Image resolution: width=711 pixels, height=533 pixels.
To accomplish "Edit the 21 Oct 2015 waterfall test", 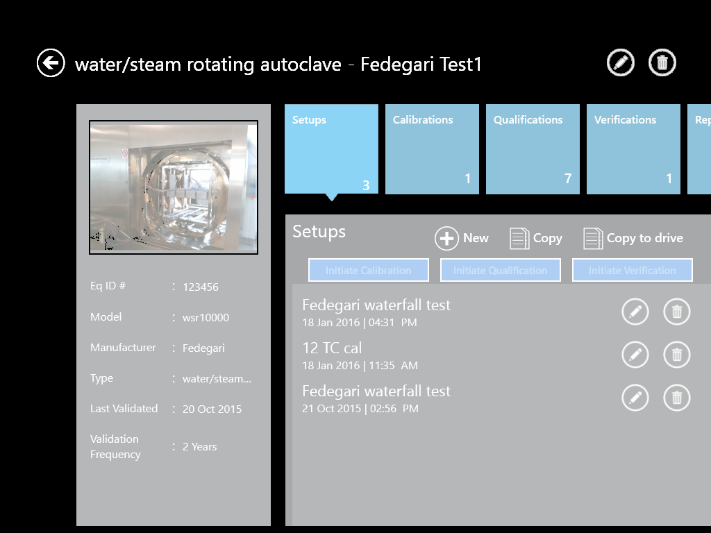I will tap(635, 398).
